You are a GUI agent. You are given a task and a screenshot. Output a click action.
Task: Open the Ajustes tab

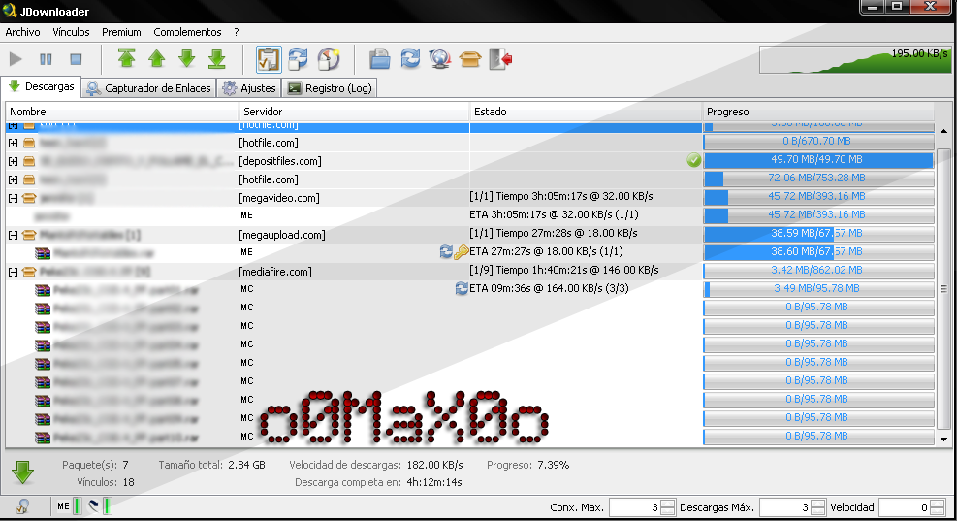click(249, 88)
